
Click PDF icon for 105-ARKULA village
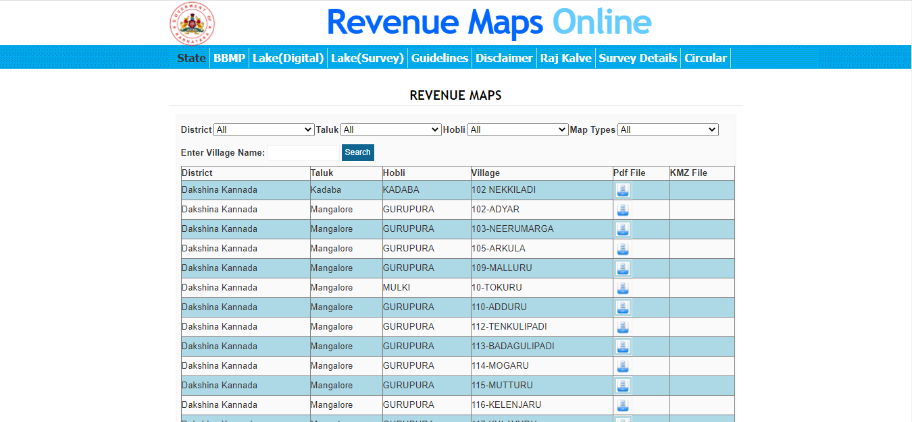click(623, 249)
